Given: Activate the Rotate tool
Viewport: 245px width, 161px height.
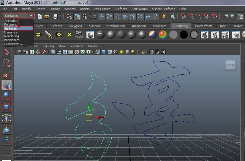Looking at the screenshot, I should tap(7, 96).
